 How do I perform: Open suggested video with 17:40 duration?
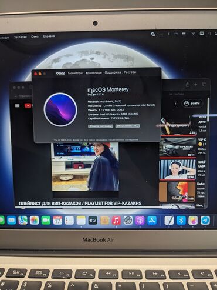coord(177,169)
